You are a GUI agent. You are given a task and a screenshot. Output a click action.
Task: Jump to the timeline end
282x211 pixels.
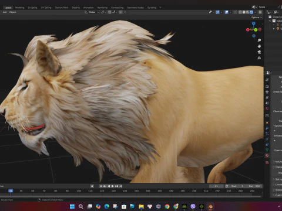pyautogui.click(x=120, y=186)
